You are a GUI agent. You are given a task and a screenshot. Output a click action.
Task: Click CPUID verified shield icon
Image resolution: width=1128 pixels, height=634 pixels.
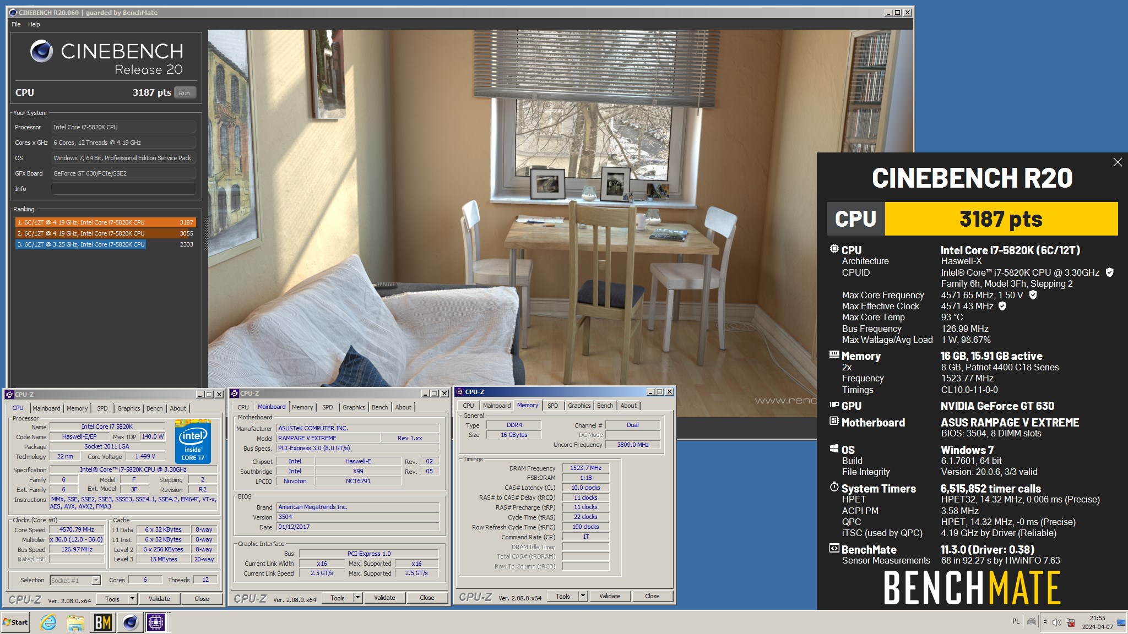[x=1109, y=272]
